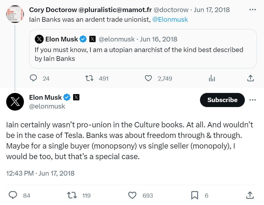Like Elon Musk's tweet with 693 likes
The image size is (264, 205).
tap(132, 195)
